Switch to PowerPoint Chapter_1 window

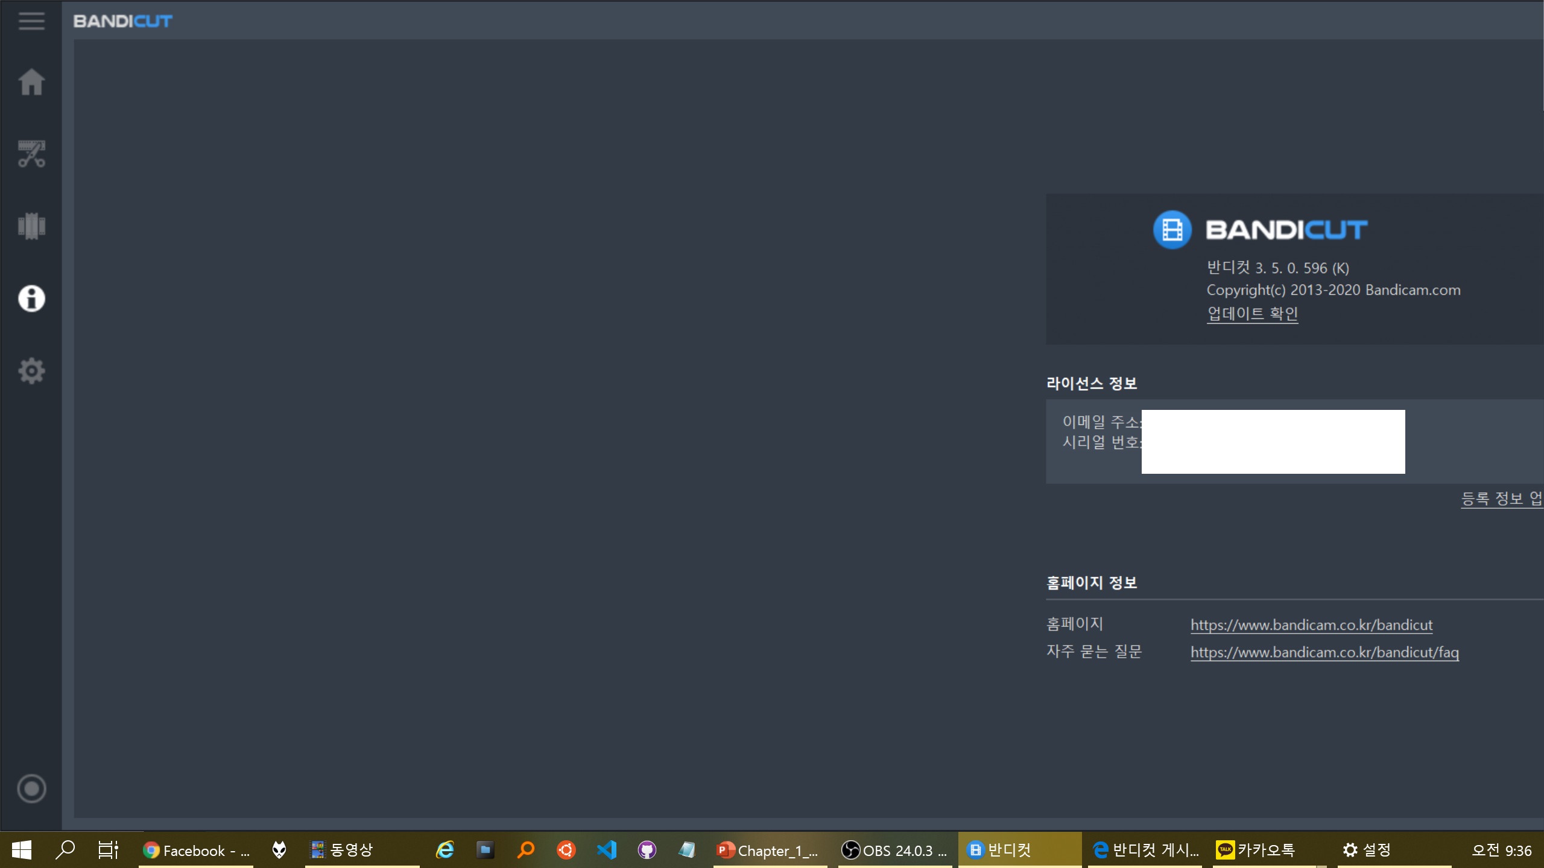(770, 851)
